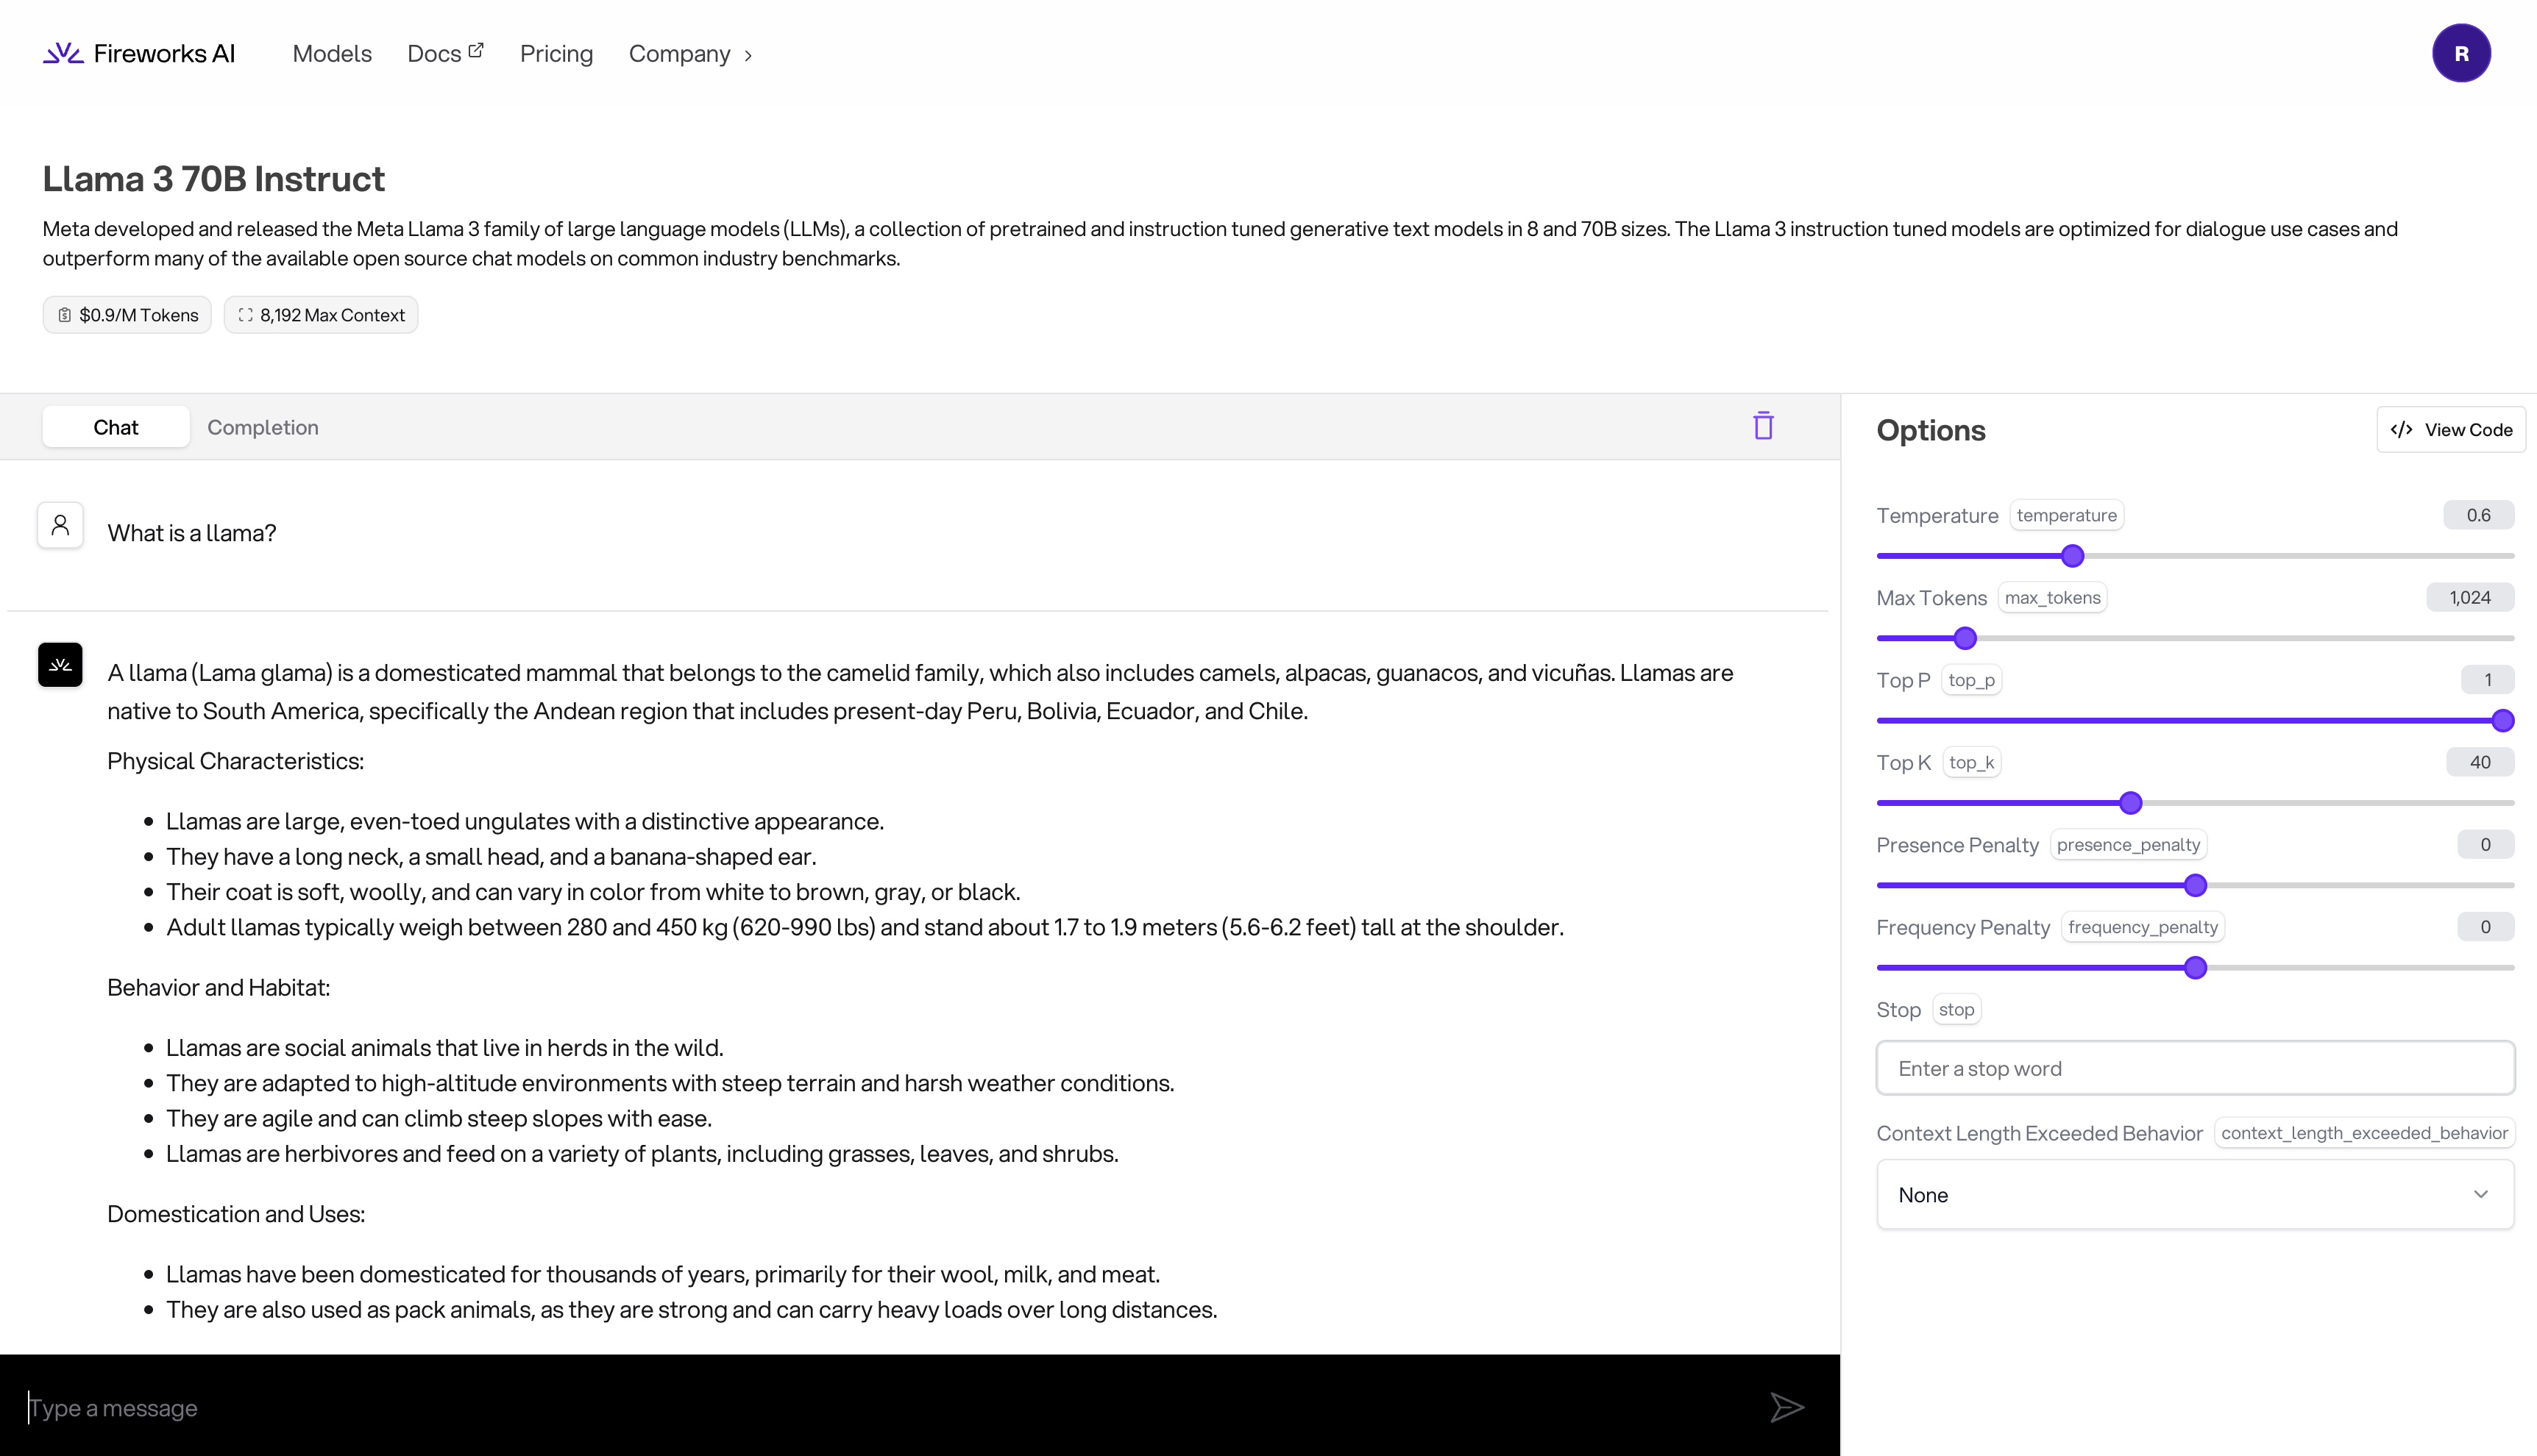Adjust the Presence Penalty slider handle
Screen dimensions: 2537x1456
(x=2195, y=885)
